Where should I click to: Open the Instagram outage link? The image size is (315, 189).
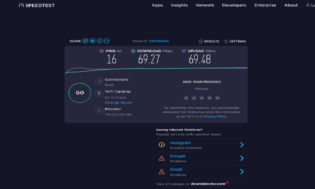coord(180,143)
